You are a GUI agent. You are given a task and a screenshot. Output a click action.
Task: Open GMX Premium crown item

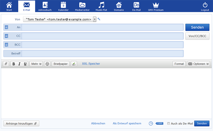[x=156, y=6]
